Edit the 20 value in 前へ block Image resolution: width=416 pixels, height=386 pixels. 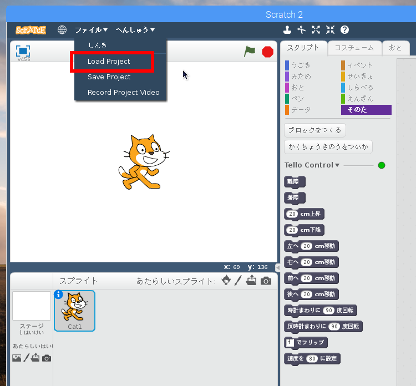pos(307,278)
